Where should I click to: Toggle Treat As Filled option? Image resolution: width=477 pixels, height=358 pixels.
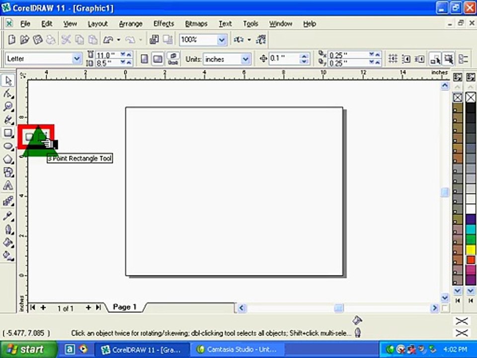coord(449,59)
